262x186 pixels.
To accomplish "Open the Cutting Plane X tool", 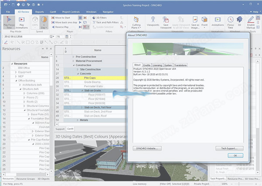I will [135, 23].
